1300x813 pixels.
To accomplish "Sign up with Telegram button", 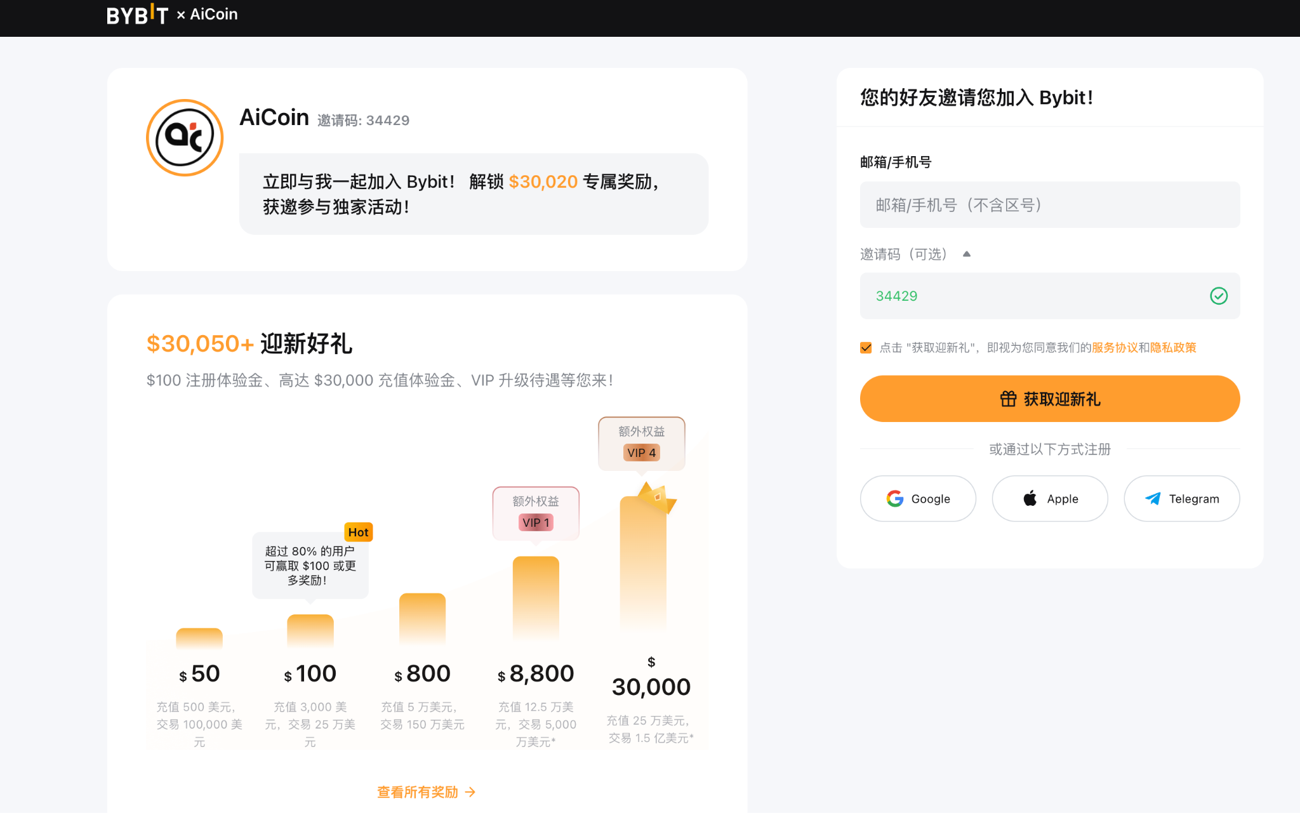I will coord(1182,499).
